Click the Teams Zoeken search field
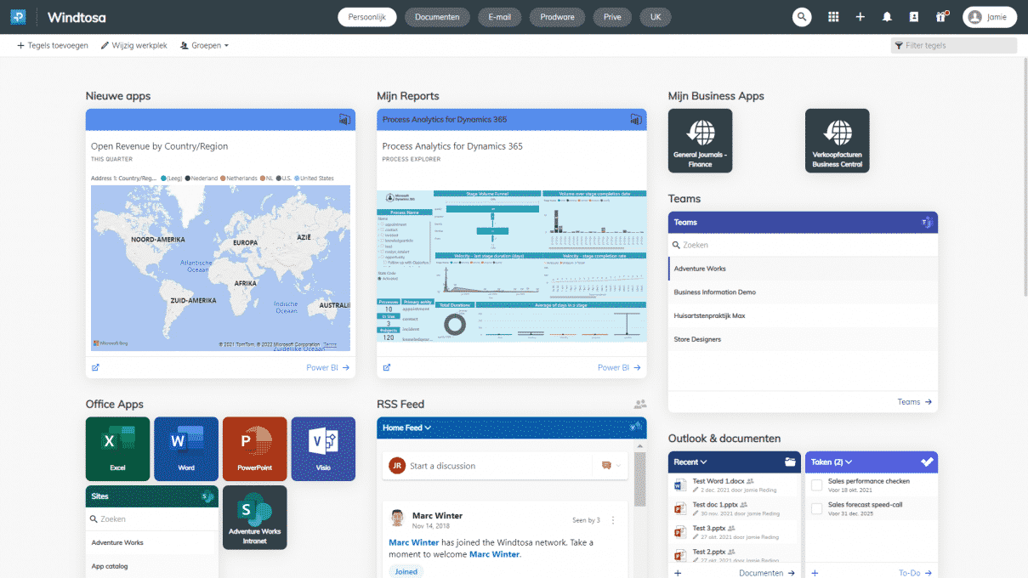Image resolution: width=1028 pixels, height=578 pixels. (x=803, y=245)
